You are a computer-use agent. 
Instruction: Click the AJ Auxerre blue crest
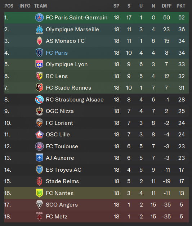pos(39,158)
